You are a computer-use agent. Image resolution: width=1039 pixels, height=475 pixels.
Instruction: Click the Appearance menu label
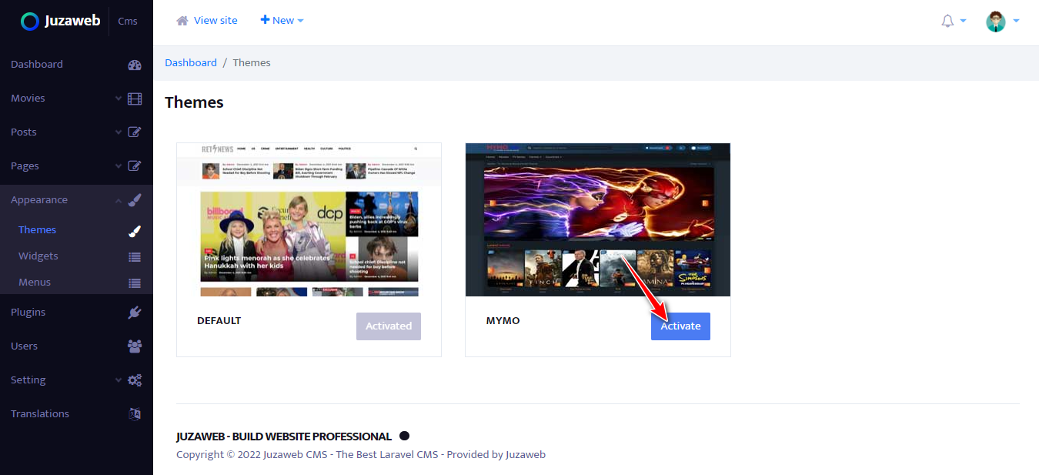coord(39,200)
